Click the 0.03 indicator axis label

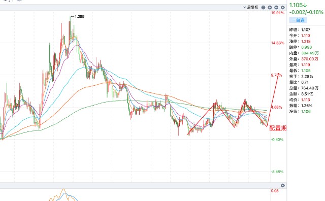tap(275, 191)
